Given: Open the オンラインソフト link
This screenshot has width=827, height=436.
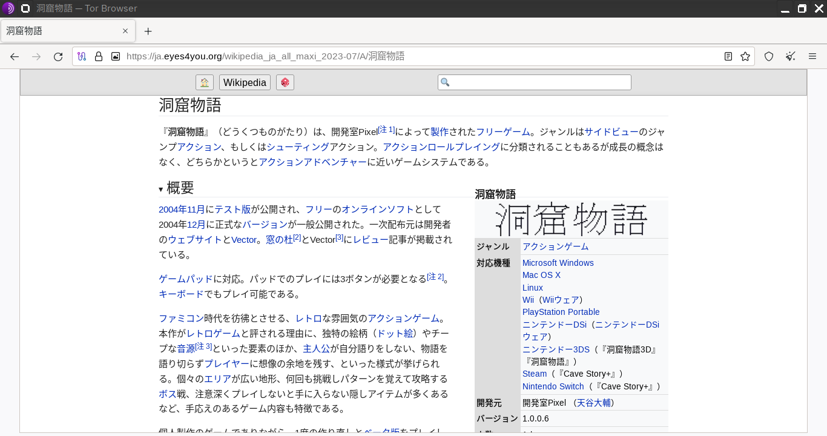Looking at the screenshot, I should (378, 210).
